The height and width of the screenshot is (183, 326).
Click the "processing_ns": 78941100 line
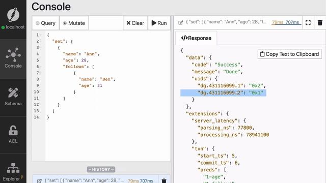pos(233,135)
